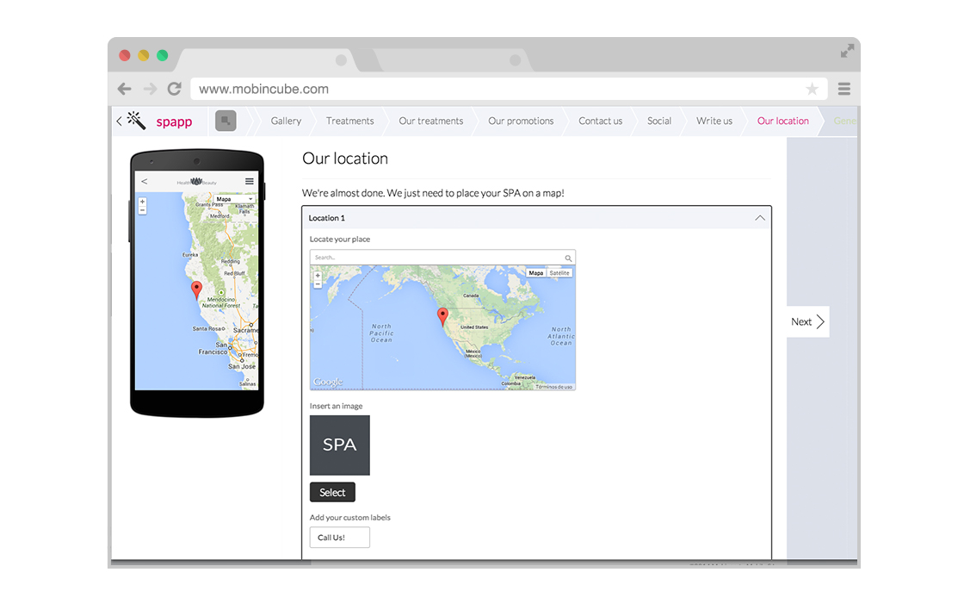The image size is (964, 616).
Task: Click the red pin on the phone preview map
Action: (x=196, y=289)
